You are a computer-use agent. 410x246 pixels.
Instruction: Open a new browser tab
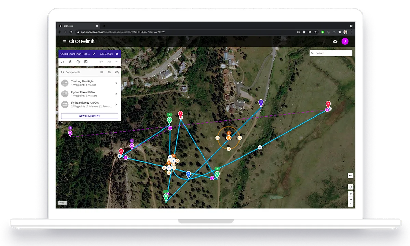pos(104,26)
